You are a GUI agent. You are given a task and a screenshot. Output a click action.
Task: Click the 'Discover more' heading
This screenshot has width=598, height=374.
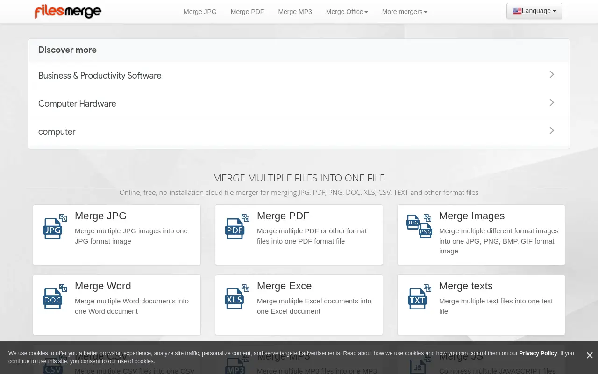(67, 50)
